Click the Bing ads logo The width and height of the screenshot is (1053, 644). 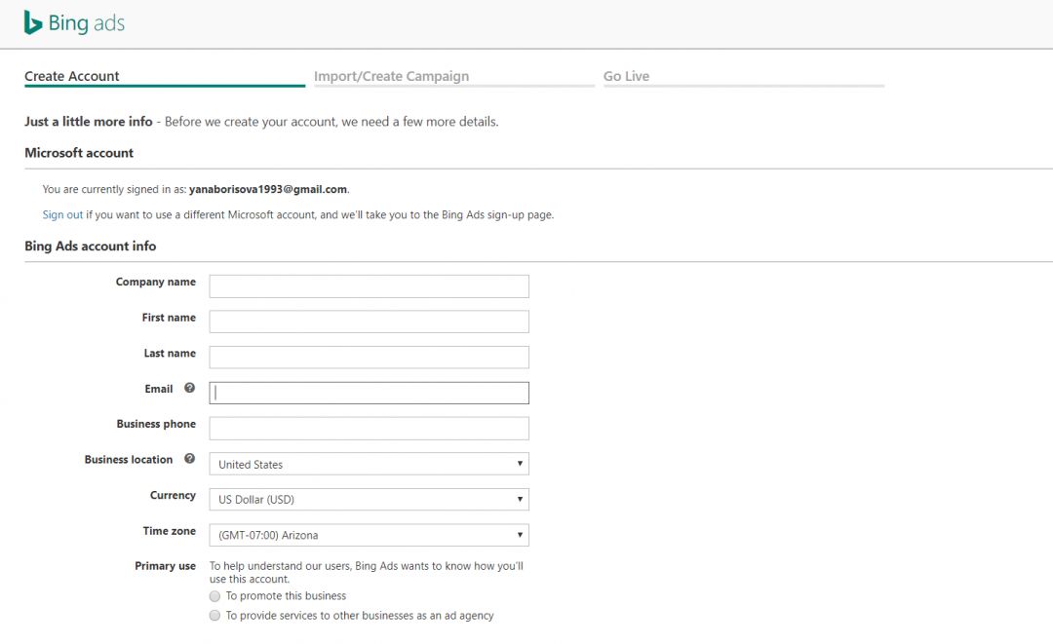point(75,23)
